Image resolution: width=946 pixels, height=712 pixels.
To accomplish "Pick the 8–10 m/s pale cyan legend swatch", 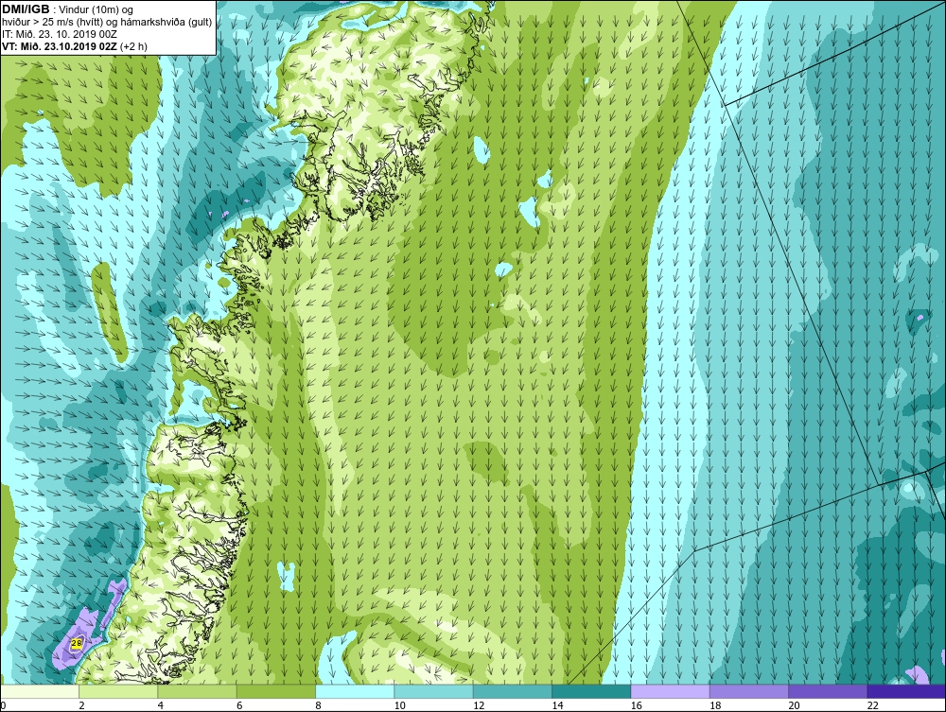I will coord(355,691).
